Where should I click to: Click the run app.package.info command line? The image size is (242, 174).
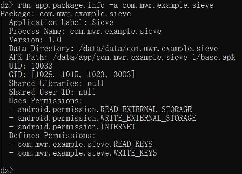[107, 5]
